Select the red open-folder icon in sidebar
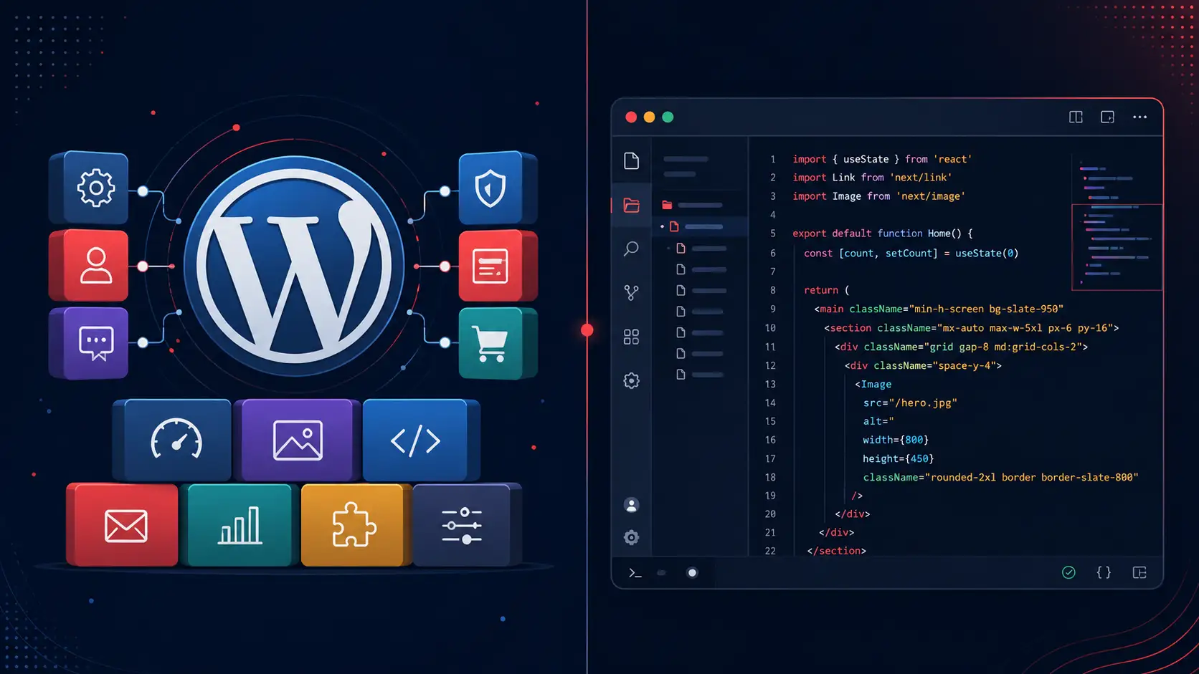 coord(631,206)
